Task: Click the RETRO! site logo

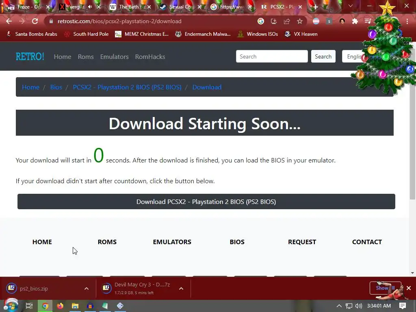Action: click(x=30, y=56)
